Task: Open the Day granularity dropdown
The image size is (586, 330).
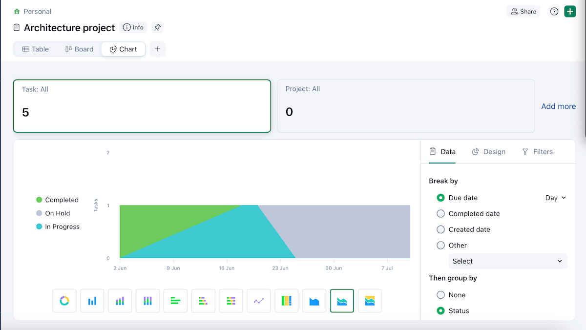Action: [555, 198]
